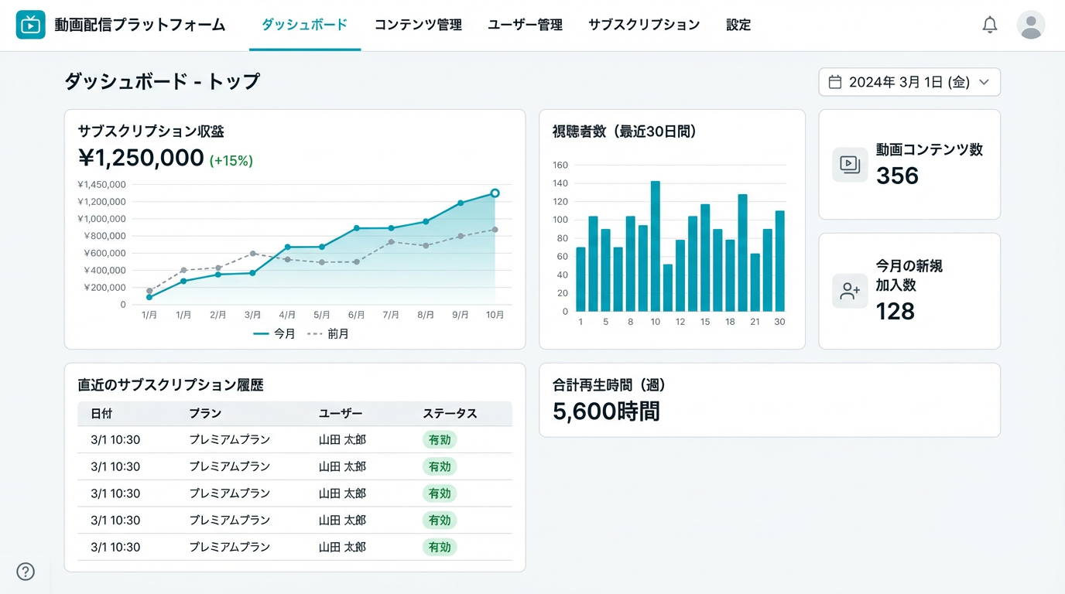Viewport: 1065px width, 594px height.
Task: Open help via the question mark icon
Action: (x=25, y=572)
